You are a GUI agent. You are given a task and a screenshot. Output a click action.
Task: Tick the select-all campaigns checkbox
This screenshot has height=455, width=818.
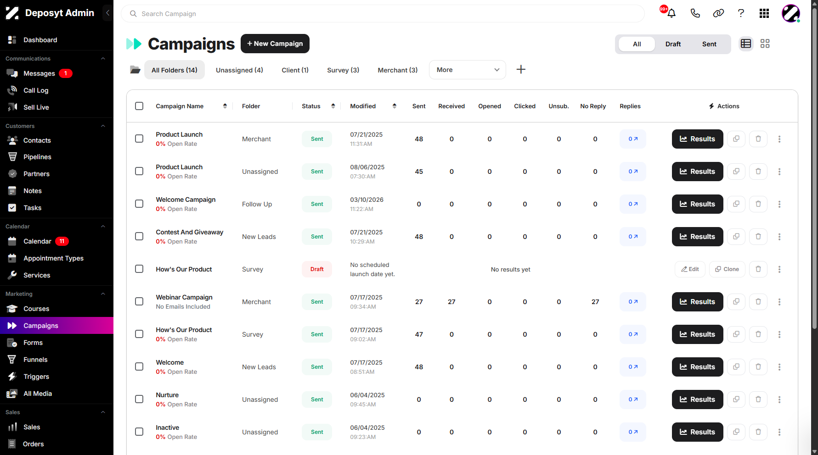[139, 106]
